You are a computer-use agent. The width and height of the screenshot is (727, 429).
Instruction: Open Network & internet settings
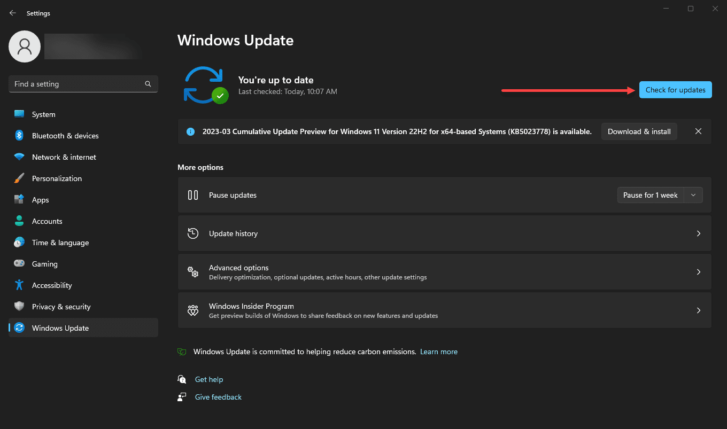(83, 157)
